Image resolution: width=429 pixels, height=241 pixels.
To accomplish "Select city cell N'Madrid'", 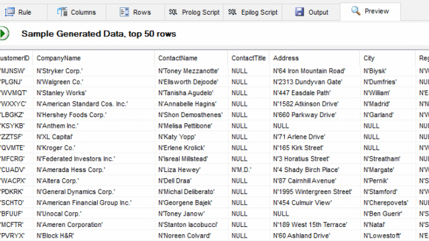I will [387, 104].
